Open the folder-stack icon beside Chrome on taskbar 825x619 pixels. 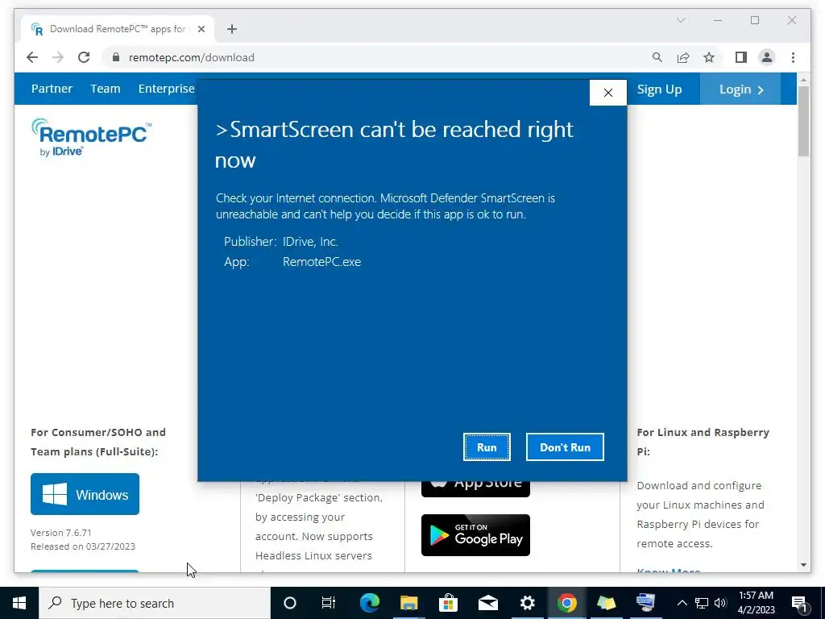[606, 603]
